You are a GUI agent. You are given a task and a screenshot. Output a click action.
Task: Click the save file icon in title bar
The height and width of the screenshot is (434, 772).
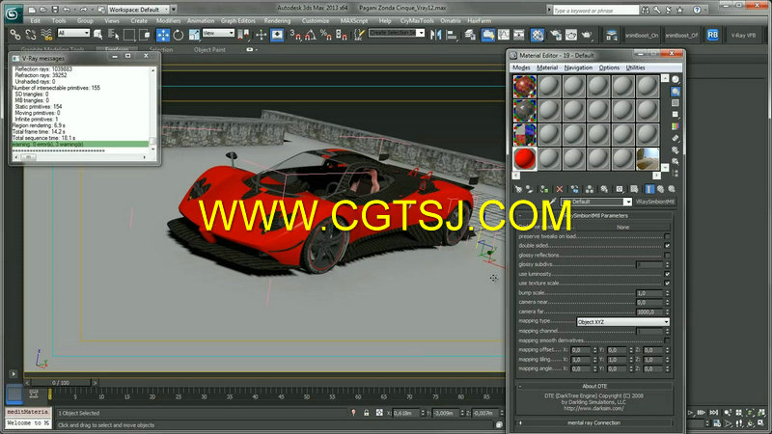[x=55, y=9]
